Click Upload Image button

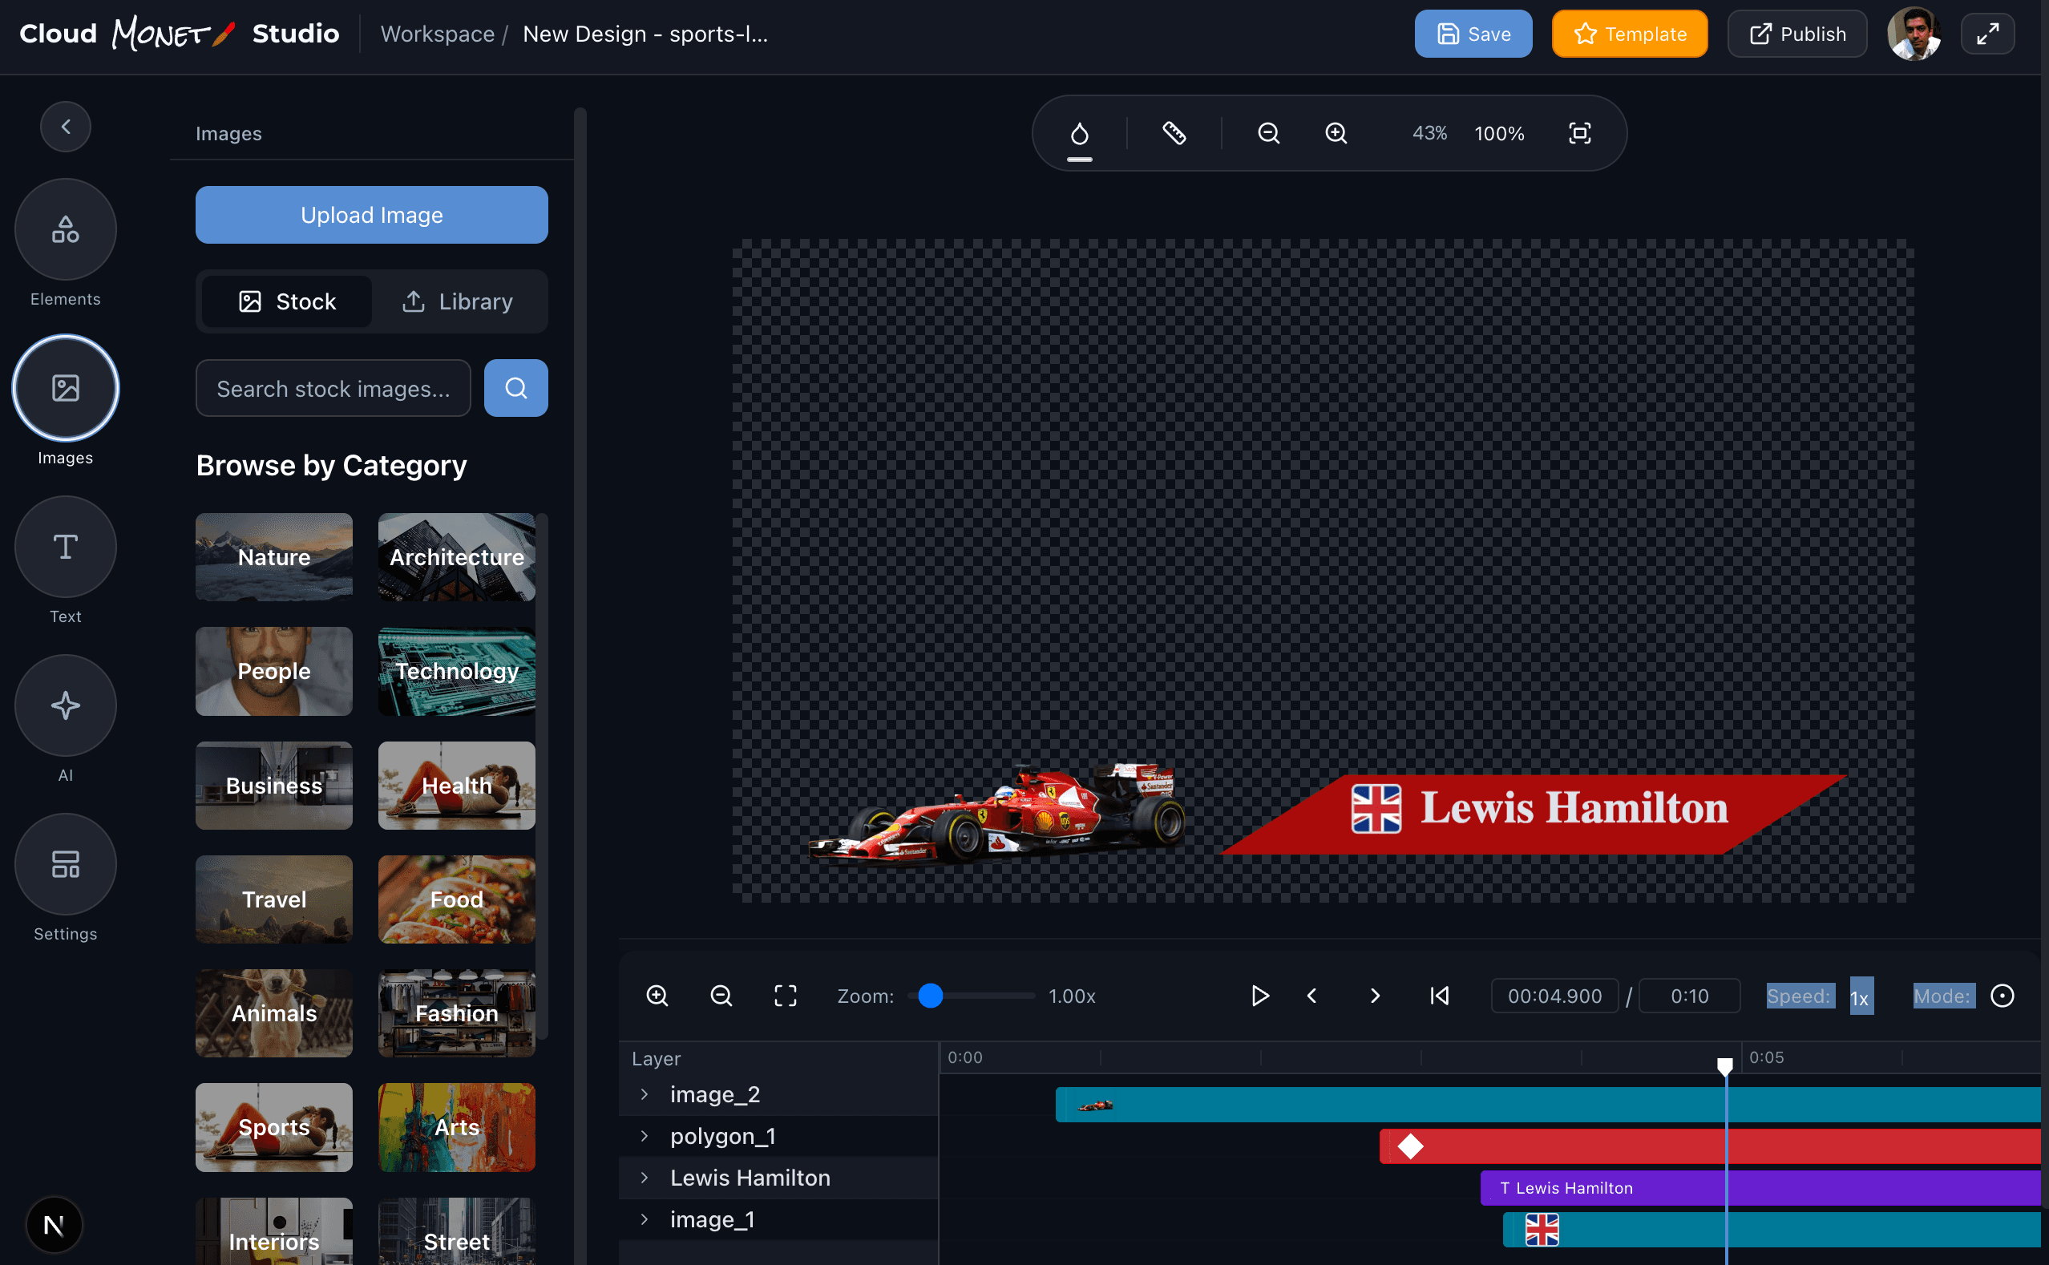(x=371, y=215)
